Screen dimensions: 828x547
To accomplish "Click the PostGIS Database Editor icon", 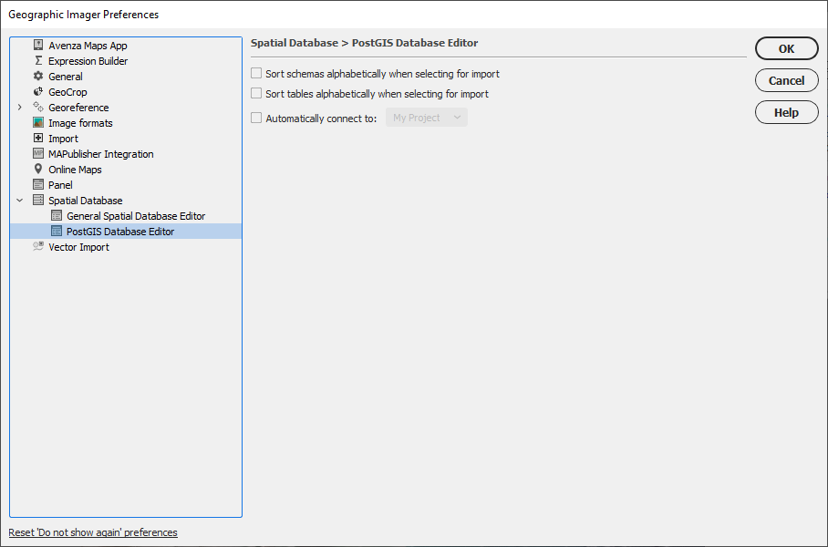I will coord(57,232).
